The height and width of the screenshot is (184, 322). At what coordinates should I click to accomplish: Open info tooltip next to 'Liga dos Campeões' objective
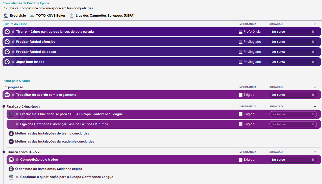pyautogui.click(x=17, y=124)
